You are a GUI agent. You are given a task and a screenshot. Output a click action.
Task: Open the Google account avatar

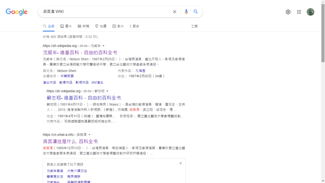[310, 12]
